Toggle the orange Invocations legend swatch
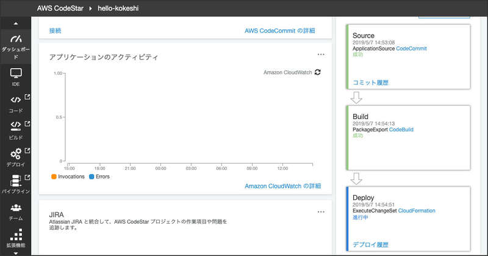 pos(54,176)
